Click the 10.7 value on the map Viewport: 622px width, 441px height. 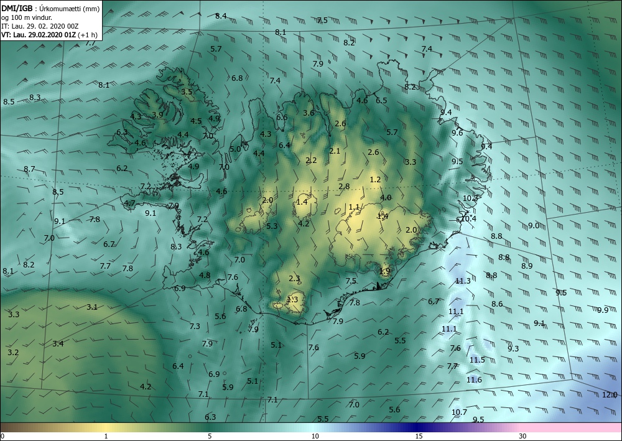point(459,412)
